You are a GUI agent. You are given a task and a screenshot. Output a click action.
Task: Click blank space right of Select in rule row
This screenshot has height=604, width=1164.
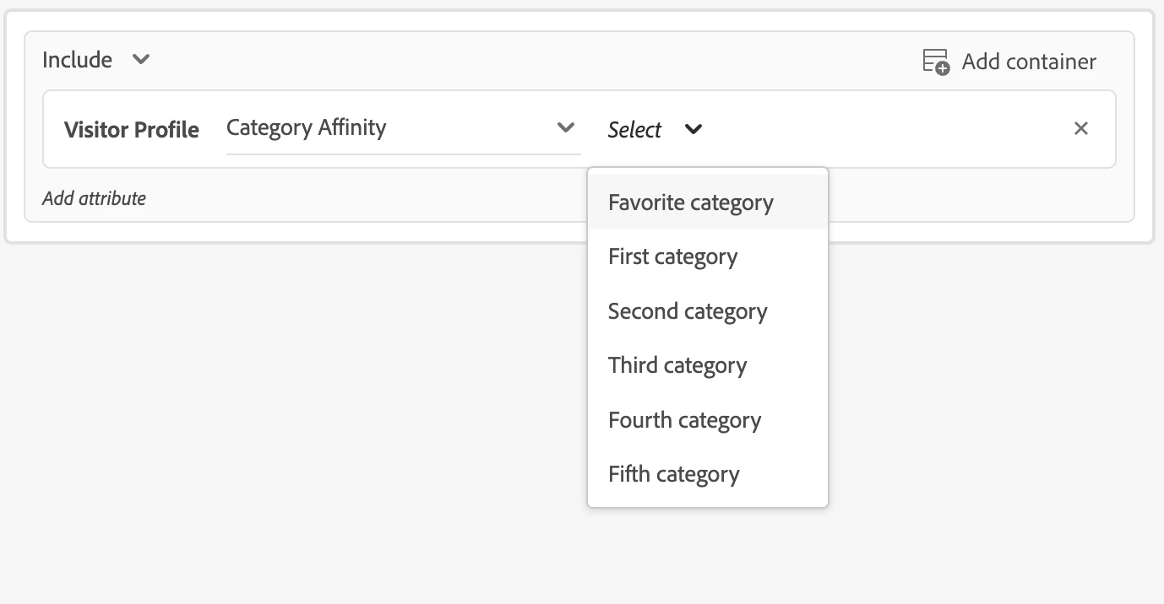[887, 130]
